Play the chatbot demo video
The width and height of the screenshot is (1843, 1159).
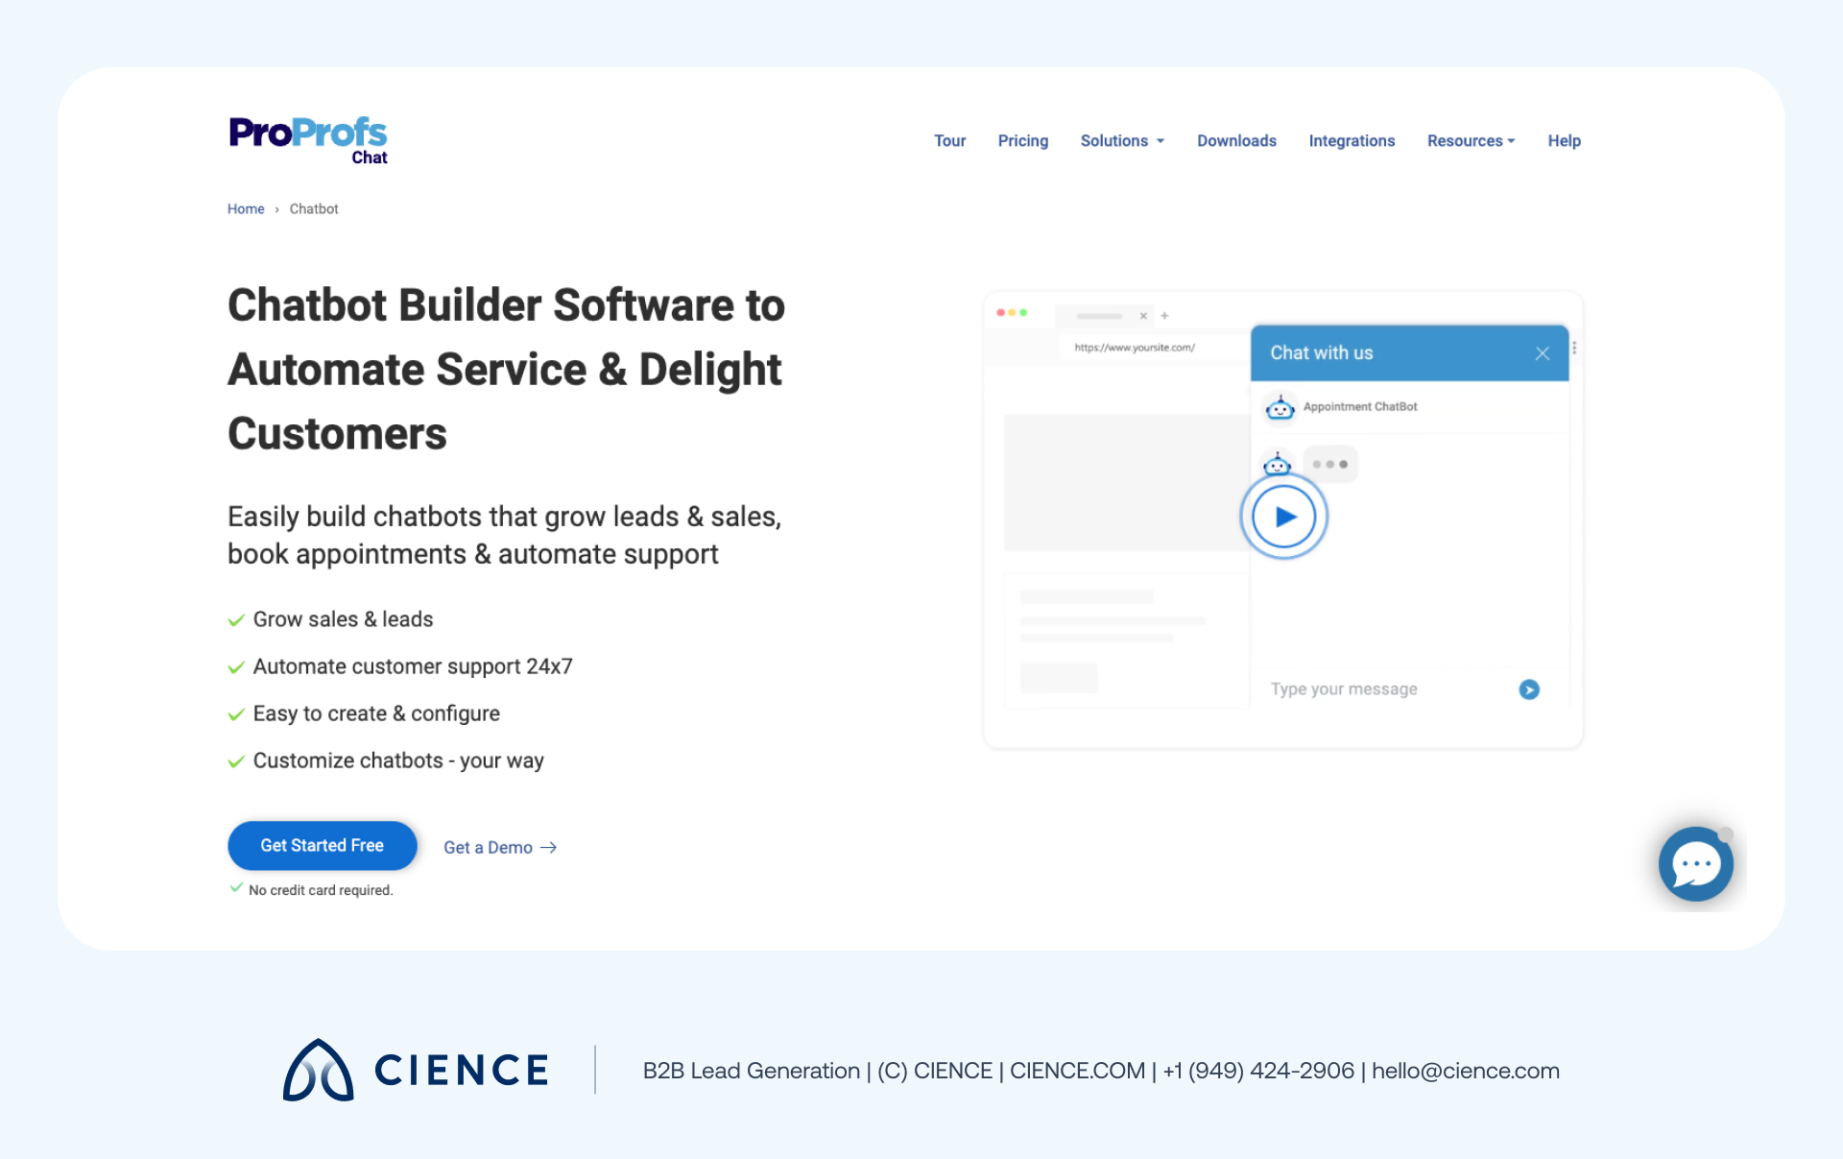[1283, 516]
